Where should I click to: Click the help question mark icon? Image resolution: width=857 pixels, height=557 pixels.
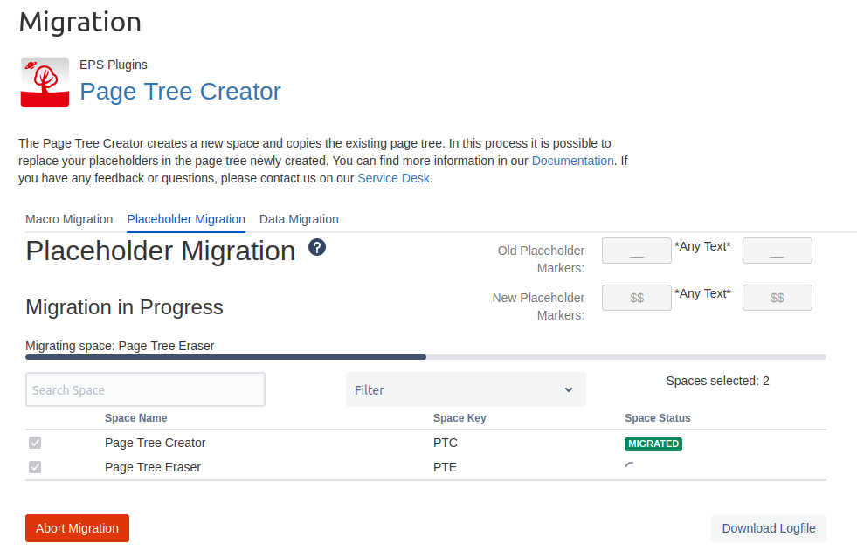coord(317,248)
